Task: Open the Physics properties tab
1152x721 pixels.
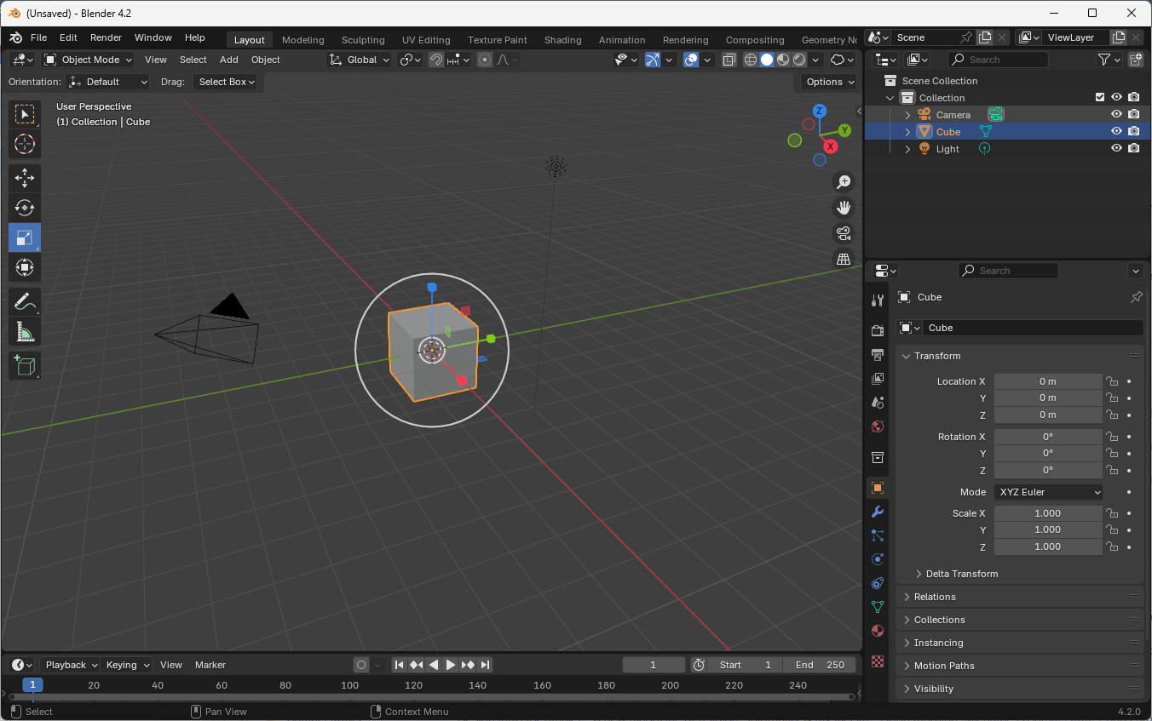Action: (878, 559)
